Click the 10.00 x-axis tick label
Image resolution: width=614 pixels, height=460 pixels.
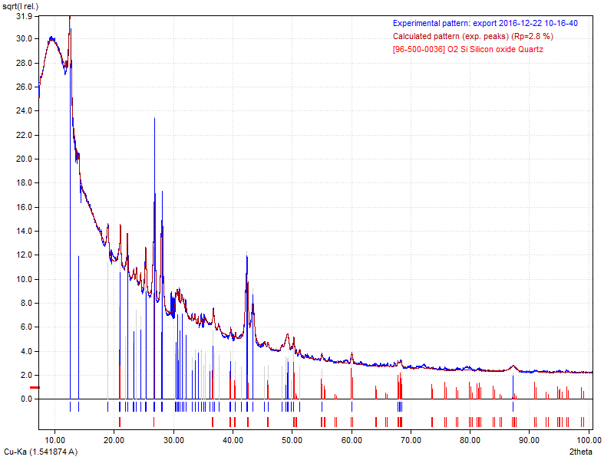point(54,440)
